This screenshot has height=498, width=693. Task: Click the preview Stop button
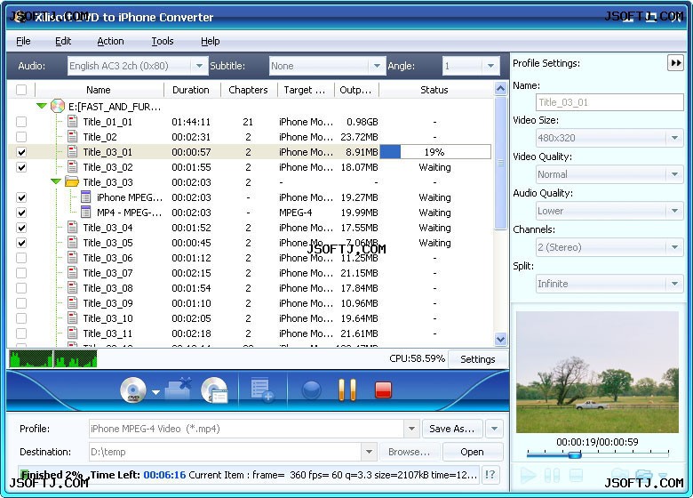[575, 476]
